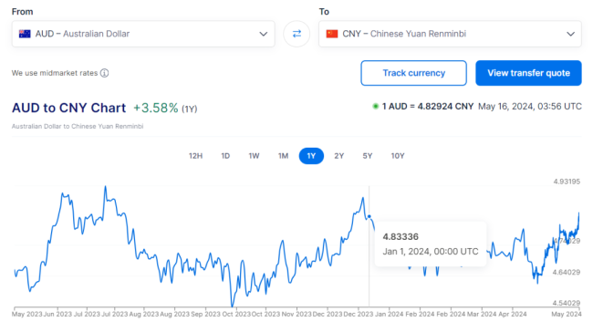Show the 5Y chart range
The width and height of the screenshot is (593, 332).
pos(368,156)
